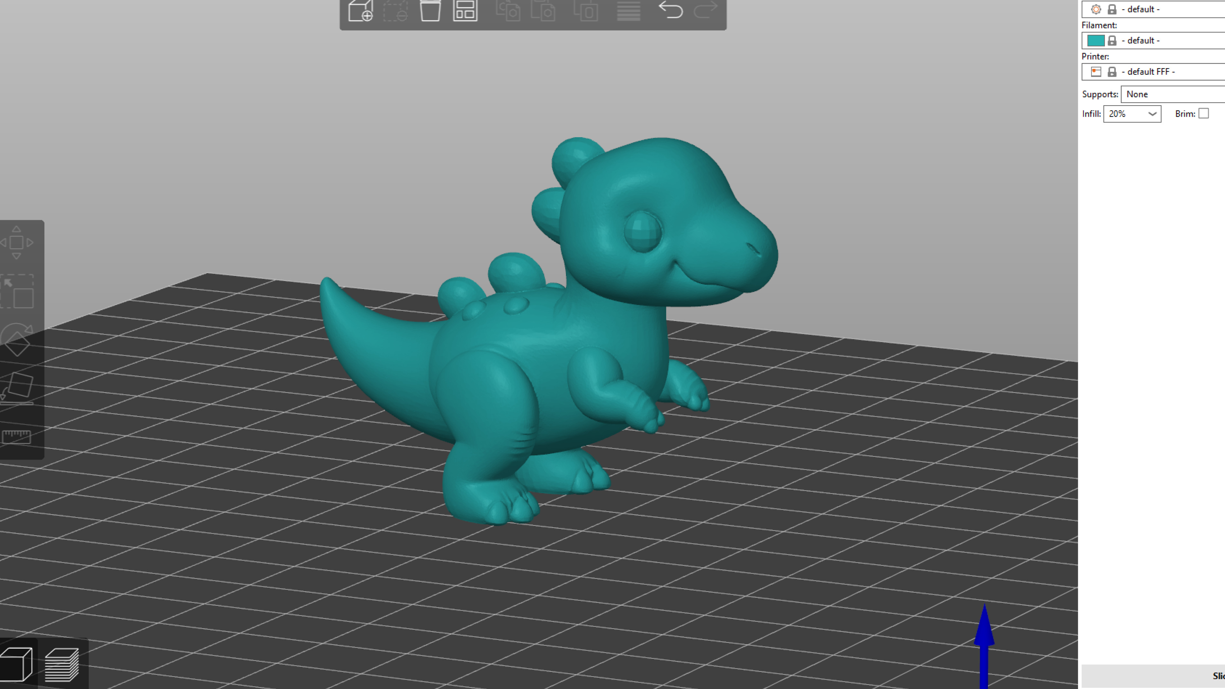The height and width of the screenshot is (689, 1225).
Task: Select the ruler Measure tool
Action: click(x=17, y=436)
